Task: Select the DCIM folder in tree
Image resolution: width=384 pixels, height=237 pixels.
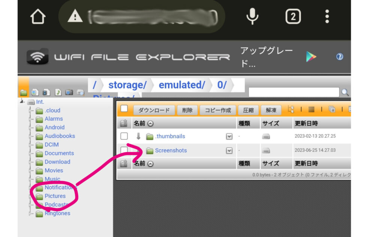Action: coord(51,145)
